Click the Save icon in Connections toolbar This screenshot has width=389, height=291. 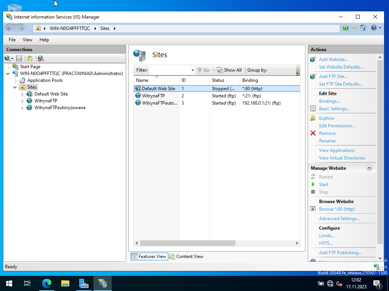click(19, 58)
